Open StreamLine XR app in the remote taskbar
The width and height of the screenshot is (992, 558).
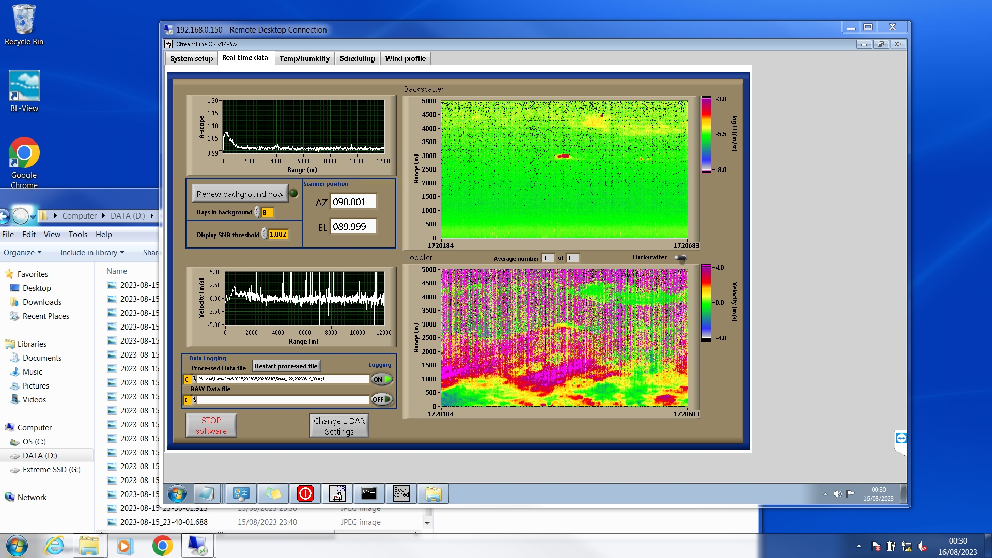[337, 494]
